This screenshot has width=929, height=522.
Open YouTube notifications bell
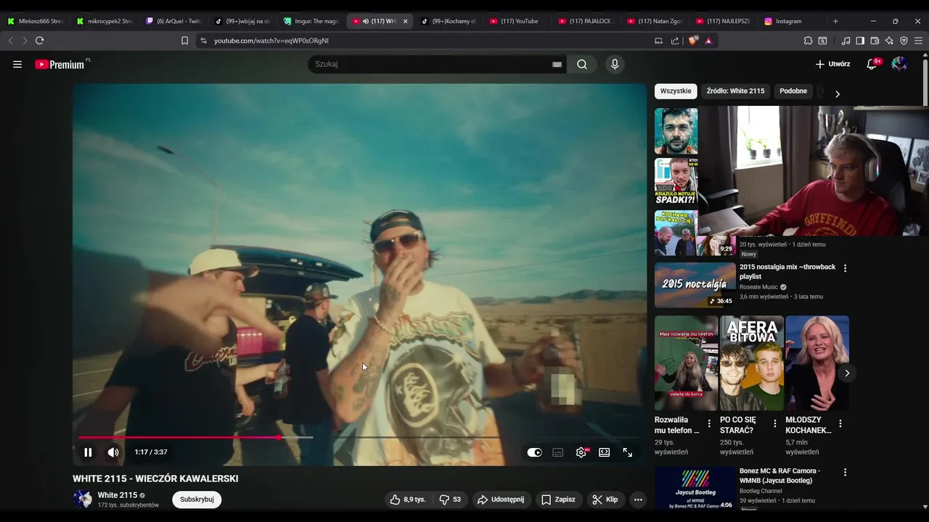coord(872,65)
